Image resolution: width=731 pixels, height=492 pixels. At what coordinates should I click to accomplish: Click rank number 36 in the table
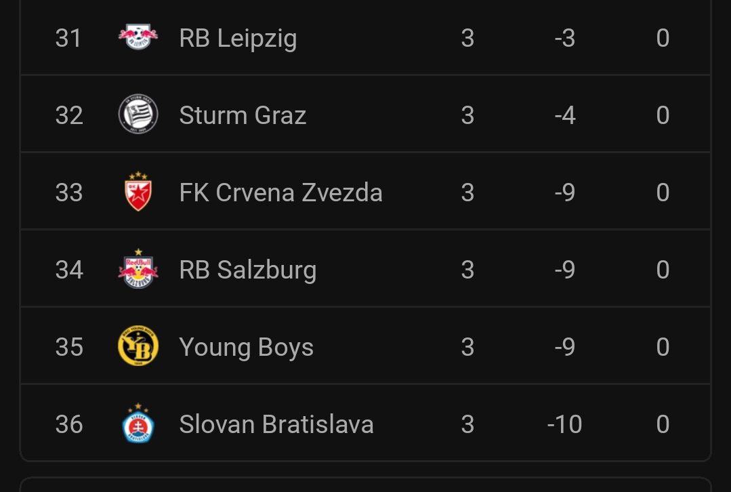[x=68, y=424]
